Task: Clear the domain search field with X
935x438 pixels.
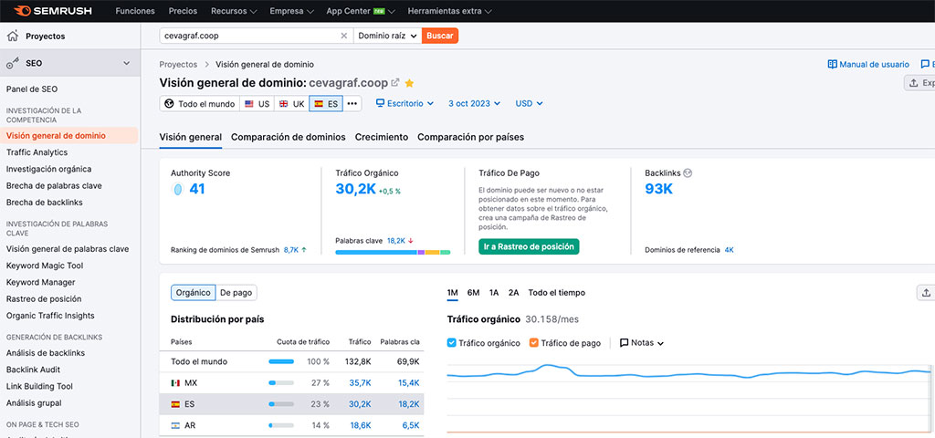Action: click(x=344, y=36)
